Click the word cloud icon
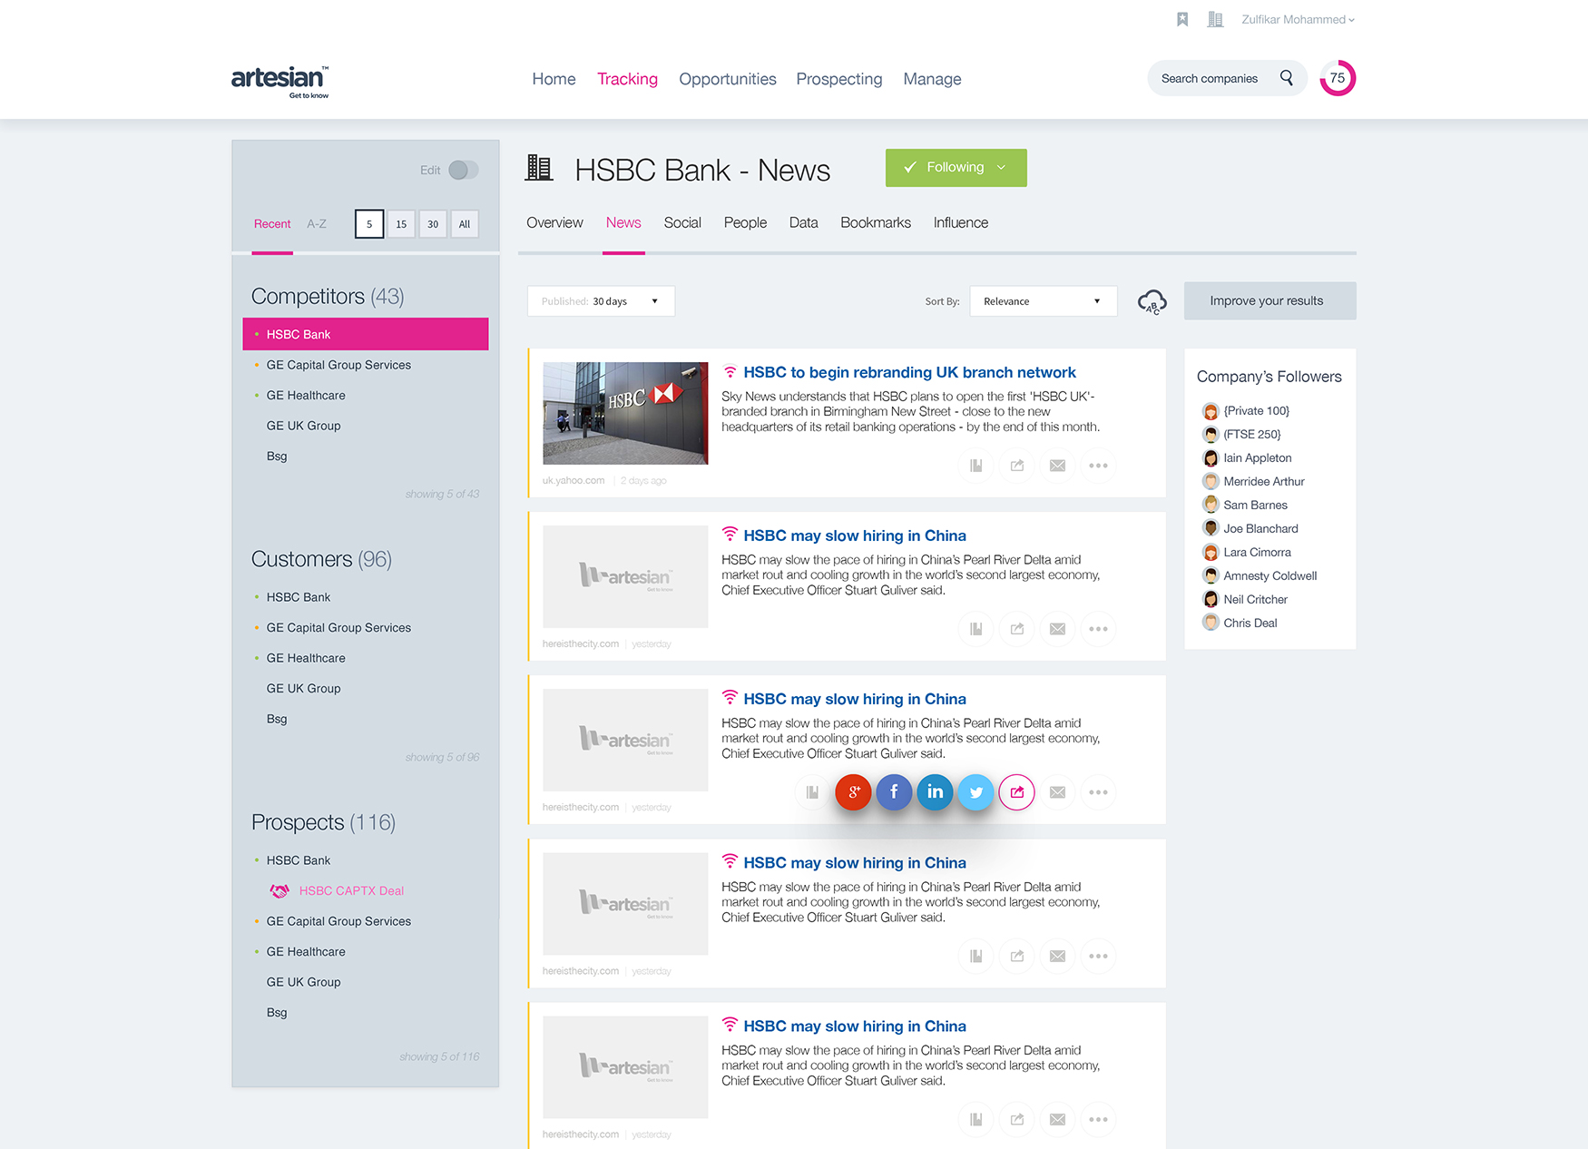The image size is (1588, 1149). pos(1152,301)
